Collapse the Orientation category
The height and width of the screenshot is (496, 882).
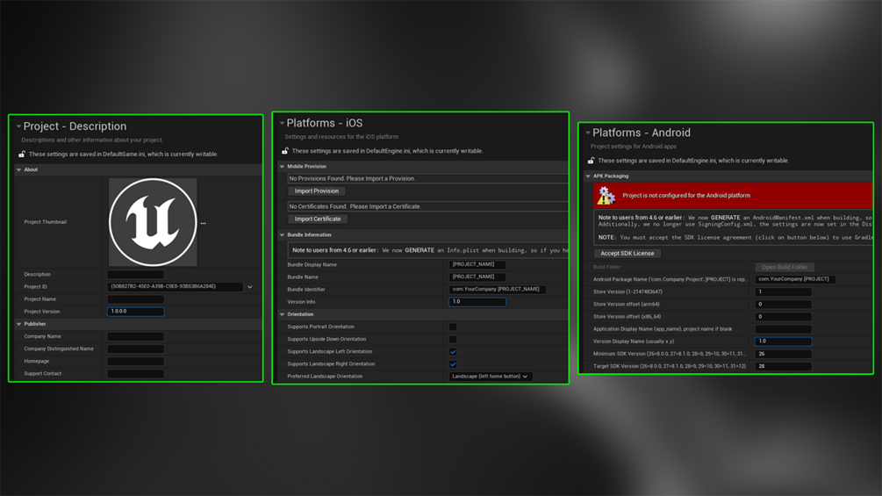tap(283, 315)
